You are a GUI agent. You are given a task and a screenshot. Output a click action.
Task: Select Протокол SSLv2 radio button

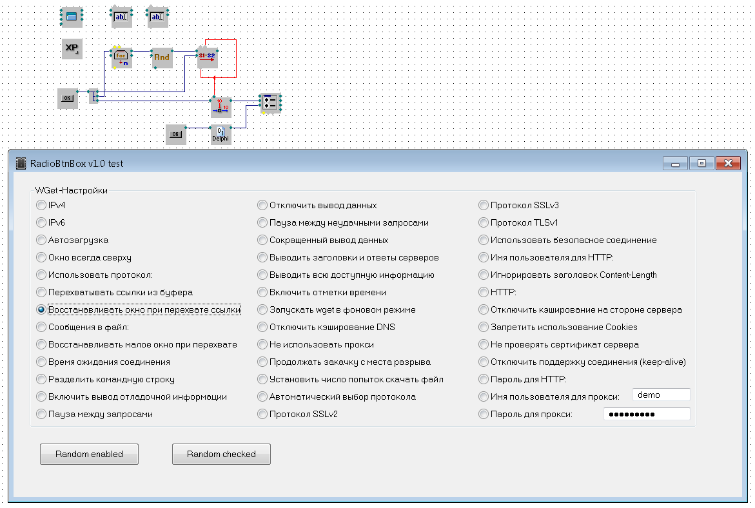pos(298,414)
